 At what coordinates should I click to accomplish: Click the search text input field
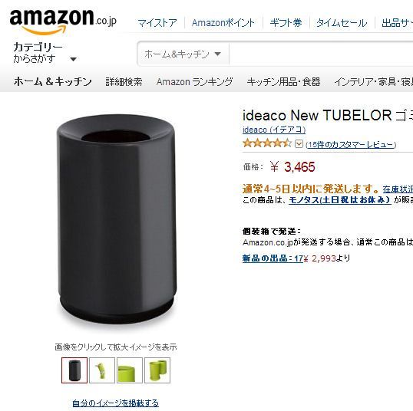(321, 54)
